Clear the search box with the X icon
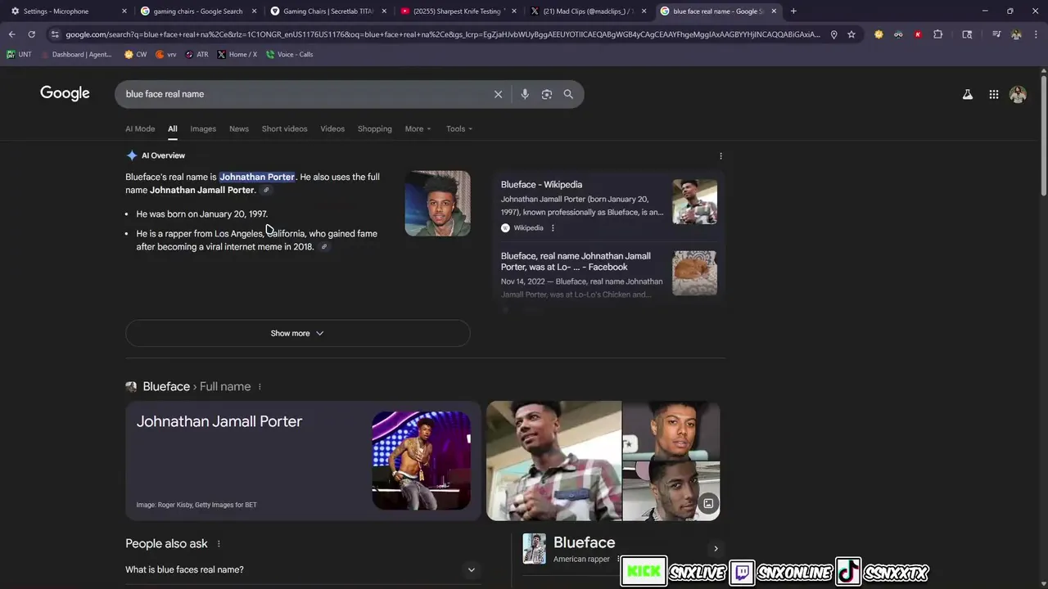This screenshot has height=589, width=1048. (x=498, y=94)
